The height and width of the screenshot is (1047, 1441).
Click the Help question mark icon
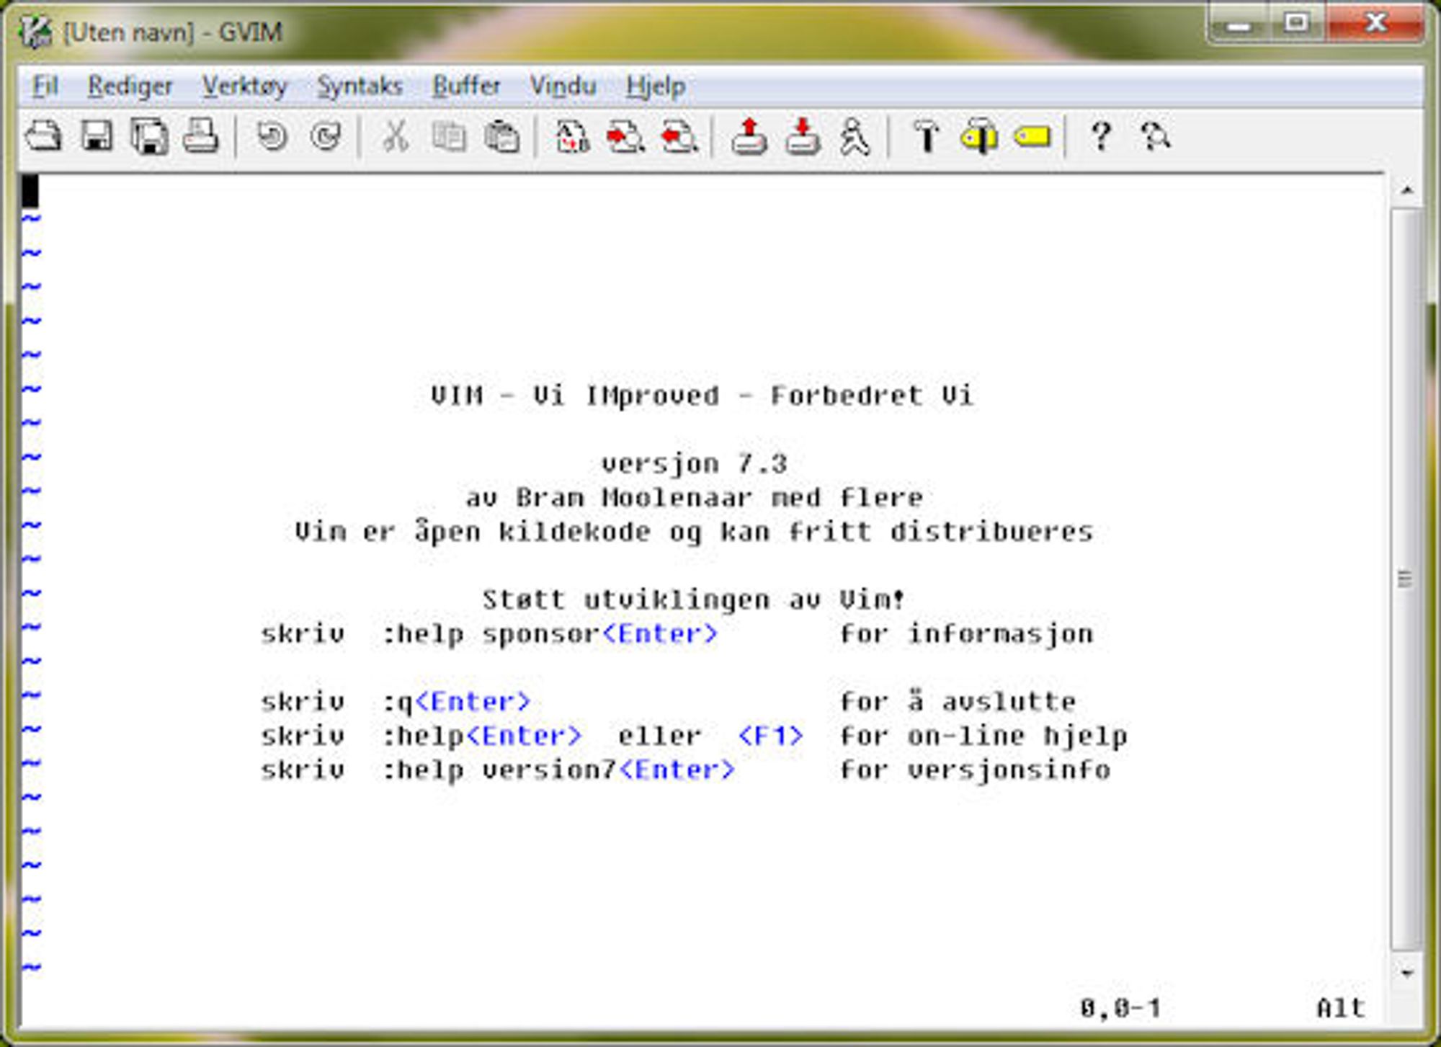click(x=1101, y=136)
